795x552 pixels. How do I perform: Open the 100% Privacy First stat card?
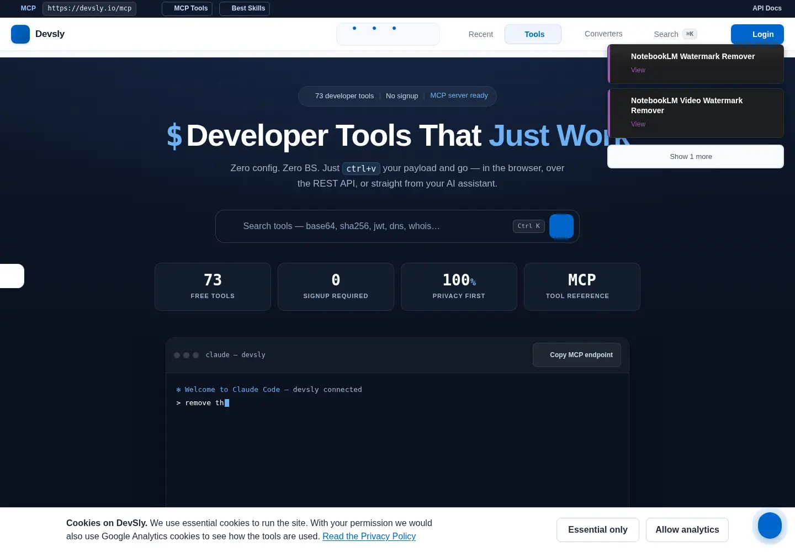tap(459, 286)
